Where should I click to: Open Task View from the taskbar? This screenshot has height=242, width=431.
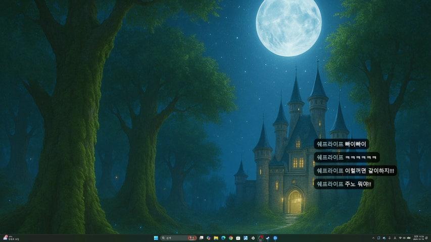tap(202, 237)
